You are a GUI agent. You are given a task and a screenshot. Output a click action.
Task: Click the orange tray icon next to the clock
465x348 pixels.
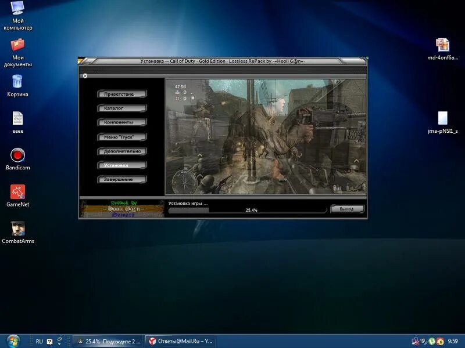441,342
